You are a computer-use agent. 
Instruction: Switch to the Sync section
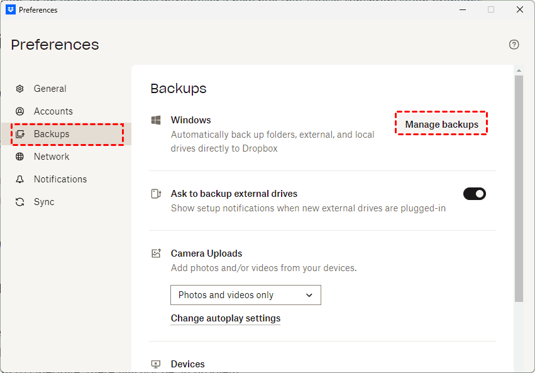44,202
